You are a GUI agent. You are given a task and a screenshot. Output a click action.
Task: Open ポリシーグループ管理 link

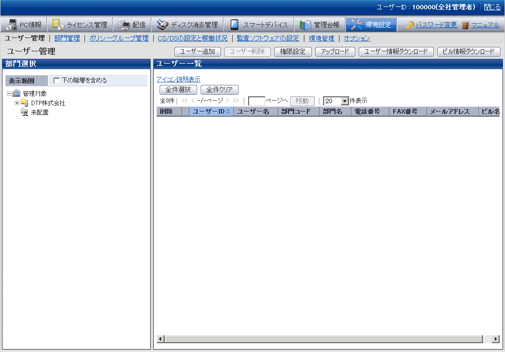(119, 39)
